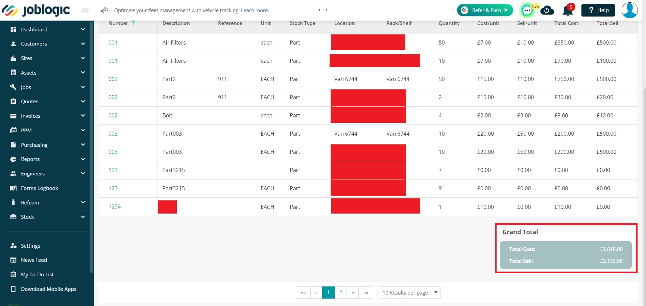Expand the Sites menu chevron
The image size is (646, 306).
coord(83,58)
